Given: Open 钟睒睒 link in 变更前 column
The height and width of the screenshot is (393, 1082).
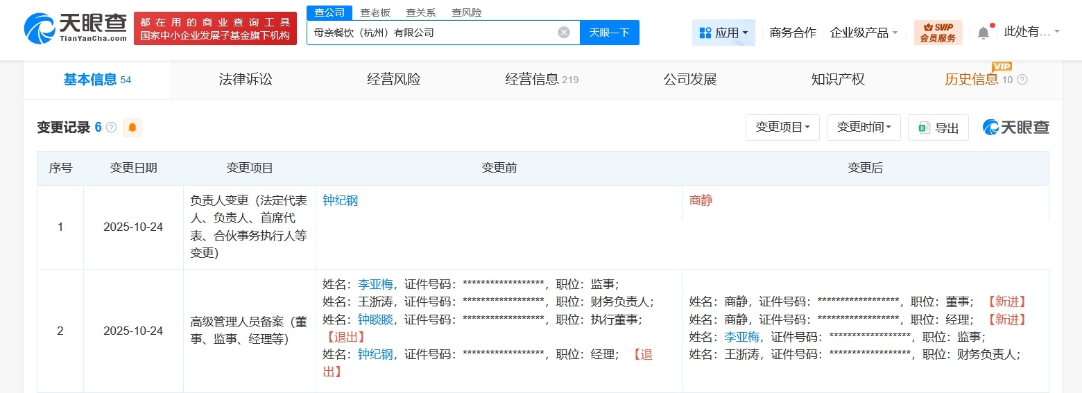Looking at the screenshot, I should pos(375,320).
